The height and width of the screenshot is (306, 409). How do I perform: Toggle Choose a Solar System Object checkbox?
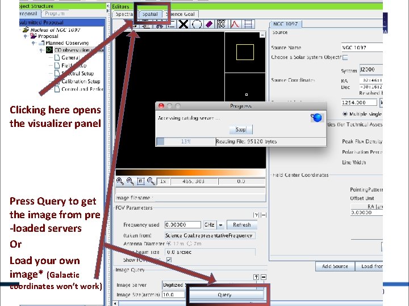click(x=345, y=57)
